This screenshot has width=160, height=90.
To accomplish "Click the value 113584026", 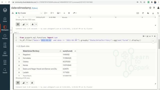I will point(67,58).
